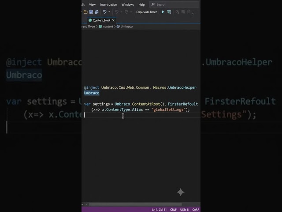The width and height of the screenshot is (282, 212).
Task: Click the greyed-out redo icon
Action: tap(126, 12)
